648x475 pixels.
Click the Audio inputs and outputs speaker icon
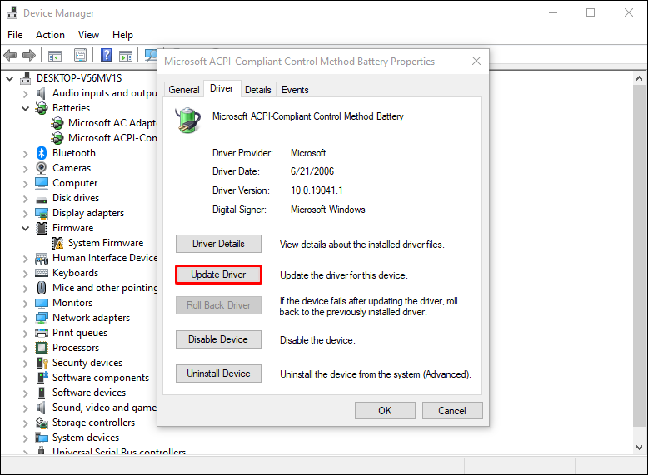coord(42,93)
